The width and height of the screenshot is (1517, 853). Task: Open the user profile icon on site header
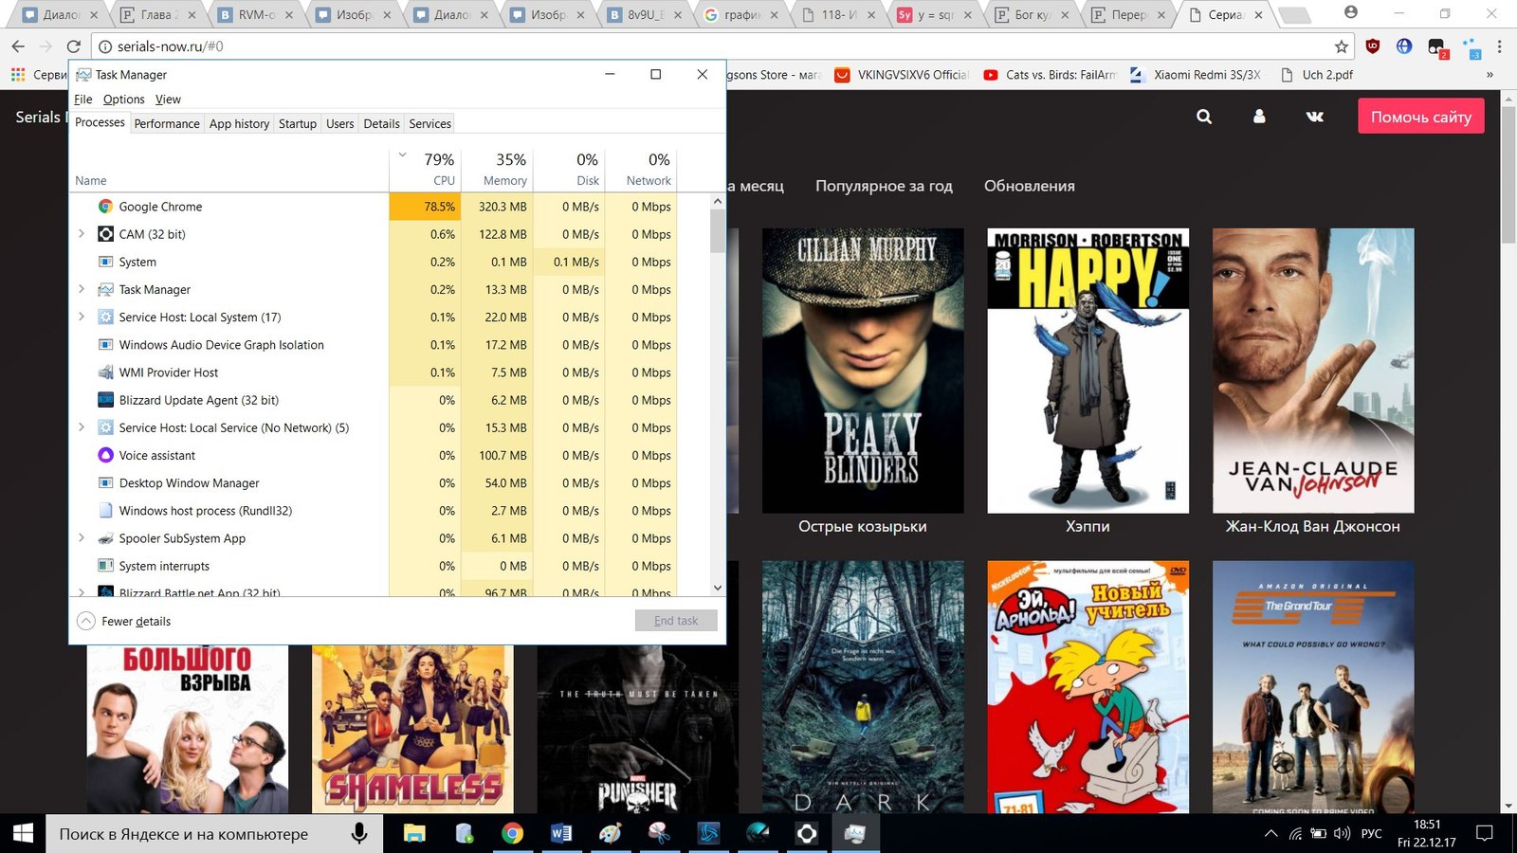[1259, 117]
